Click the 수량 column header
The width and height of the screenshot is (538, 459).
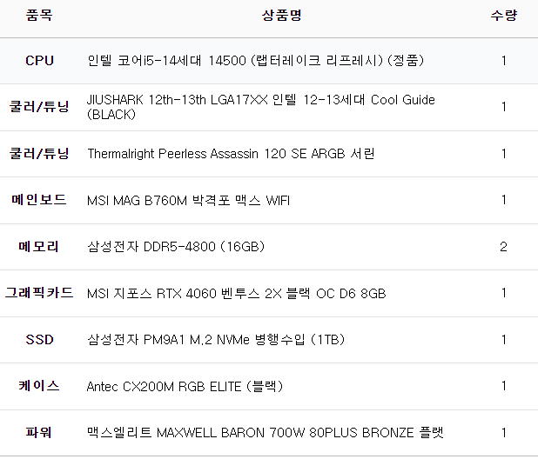(x=503, y=17)
